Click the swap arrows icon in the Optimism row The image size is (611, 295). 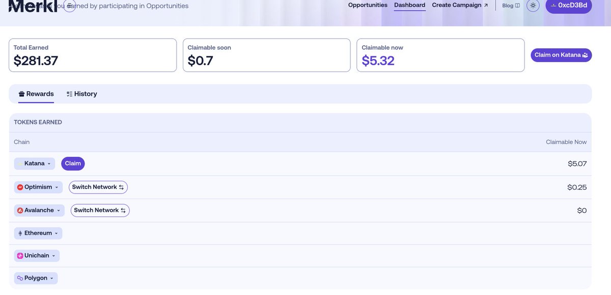(x=121, y=187)
